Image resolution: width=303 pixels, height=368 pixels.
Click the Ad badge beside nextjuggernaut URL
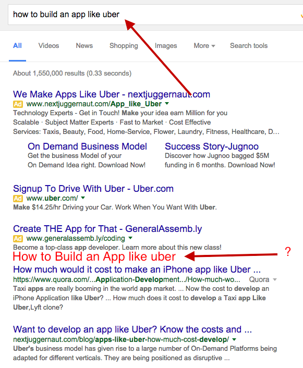[18, 104]
